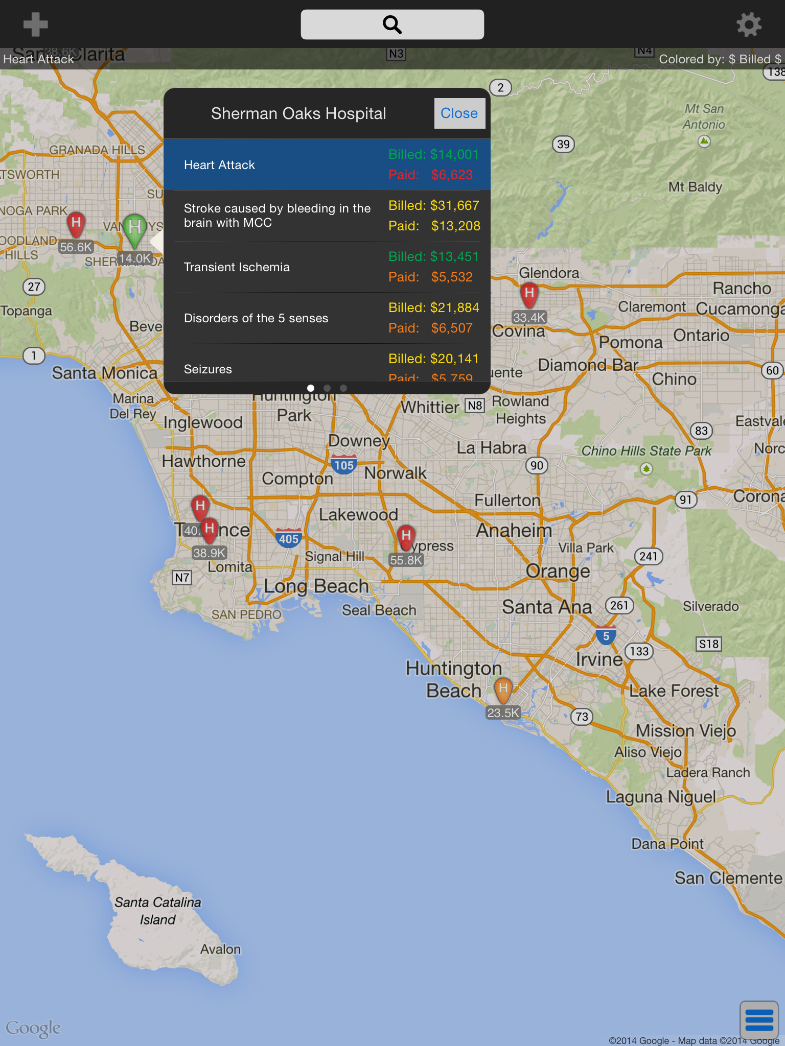This screenshot has width=785, height=1046.
Task: Tap Paid: $13,208 value
Action: 434,226
